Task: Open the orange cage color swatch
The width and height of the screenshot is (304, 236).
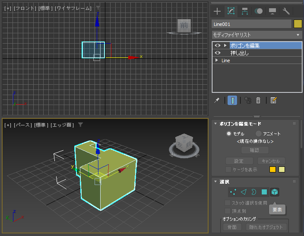Action: click(272, 169)
